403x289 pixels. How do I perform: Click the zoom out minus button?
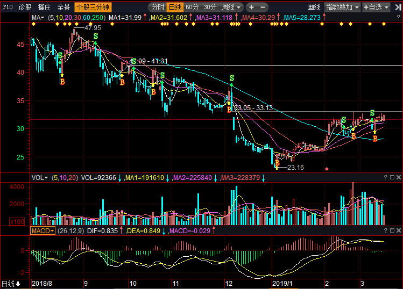click(263, 7)
